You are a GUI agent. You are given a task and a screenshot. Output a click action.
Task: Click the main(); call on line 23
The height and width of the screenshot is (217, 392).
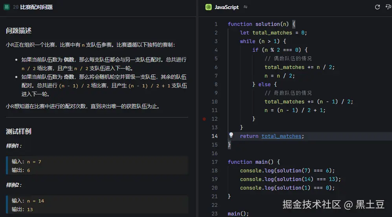[x=238, y=213]
